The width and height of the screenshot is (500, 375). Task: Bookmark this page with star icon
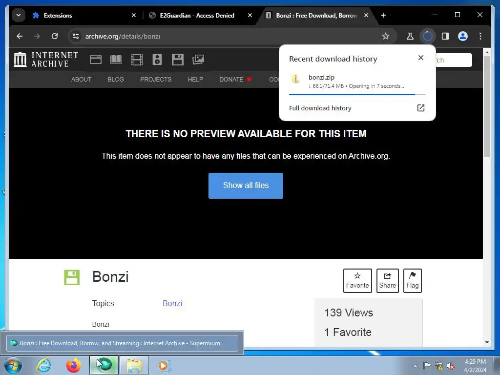[x=386, y=36]
